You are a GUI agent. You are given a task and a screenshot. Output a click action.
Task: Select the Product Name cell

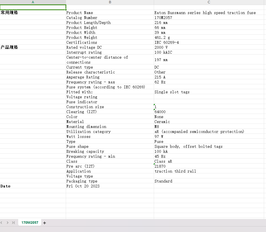pos(110,13)
